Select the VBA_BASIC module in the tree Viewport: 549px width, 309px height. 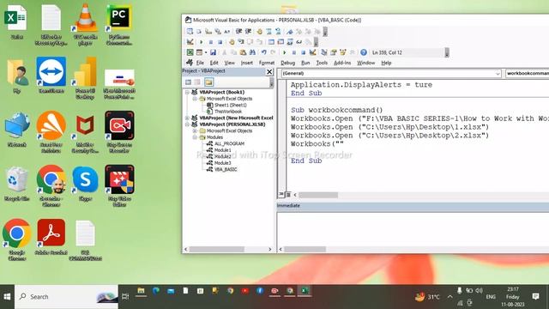[226, 170]
